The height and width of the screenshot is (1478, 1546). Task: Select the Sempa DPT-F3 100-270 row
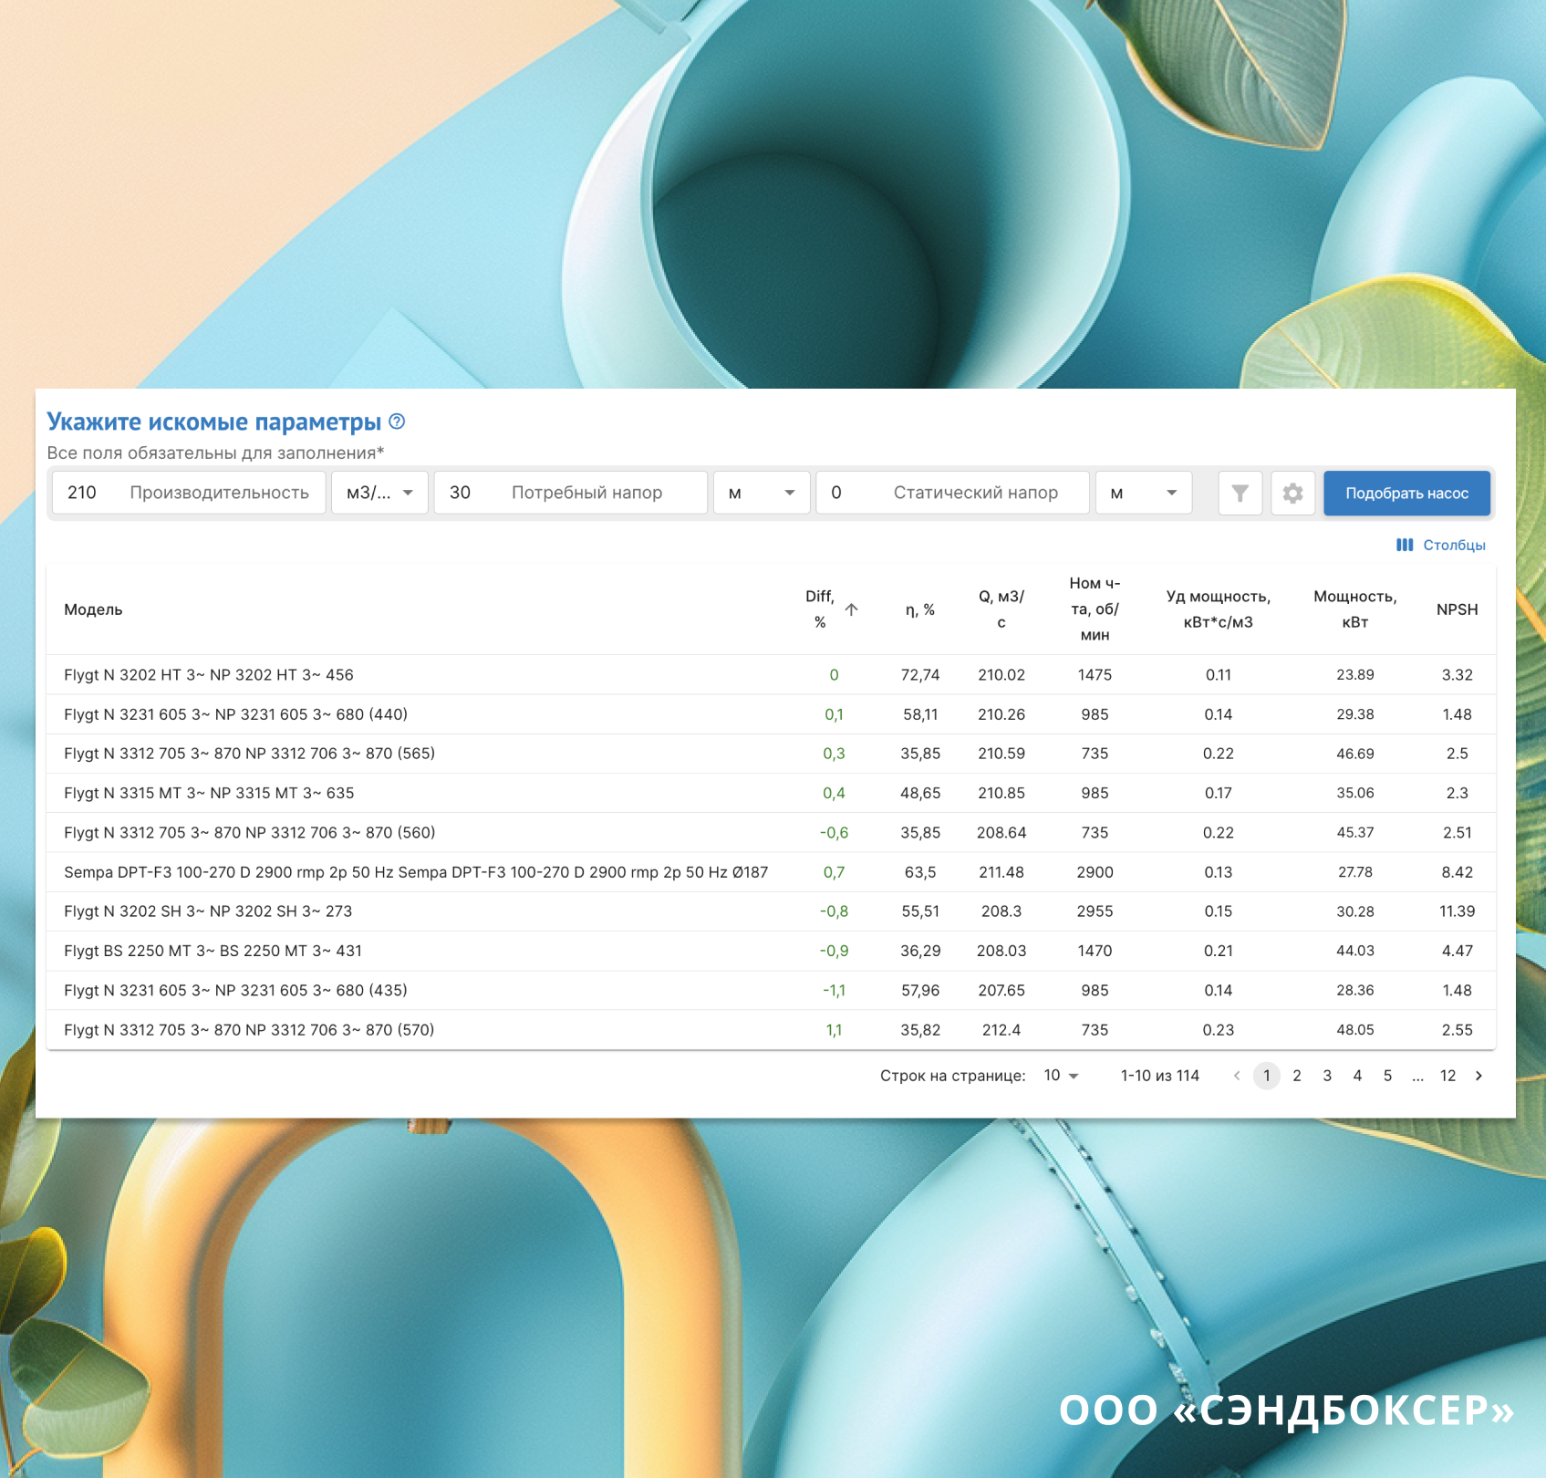[x=415, y=872]
